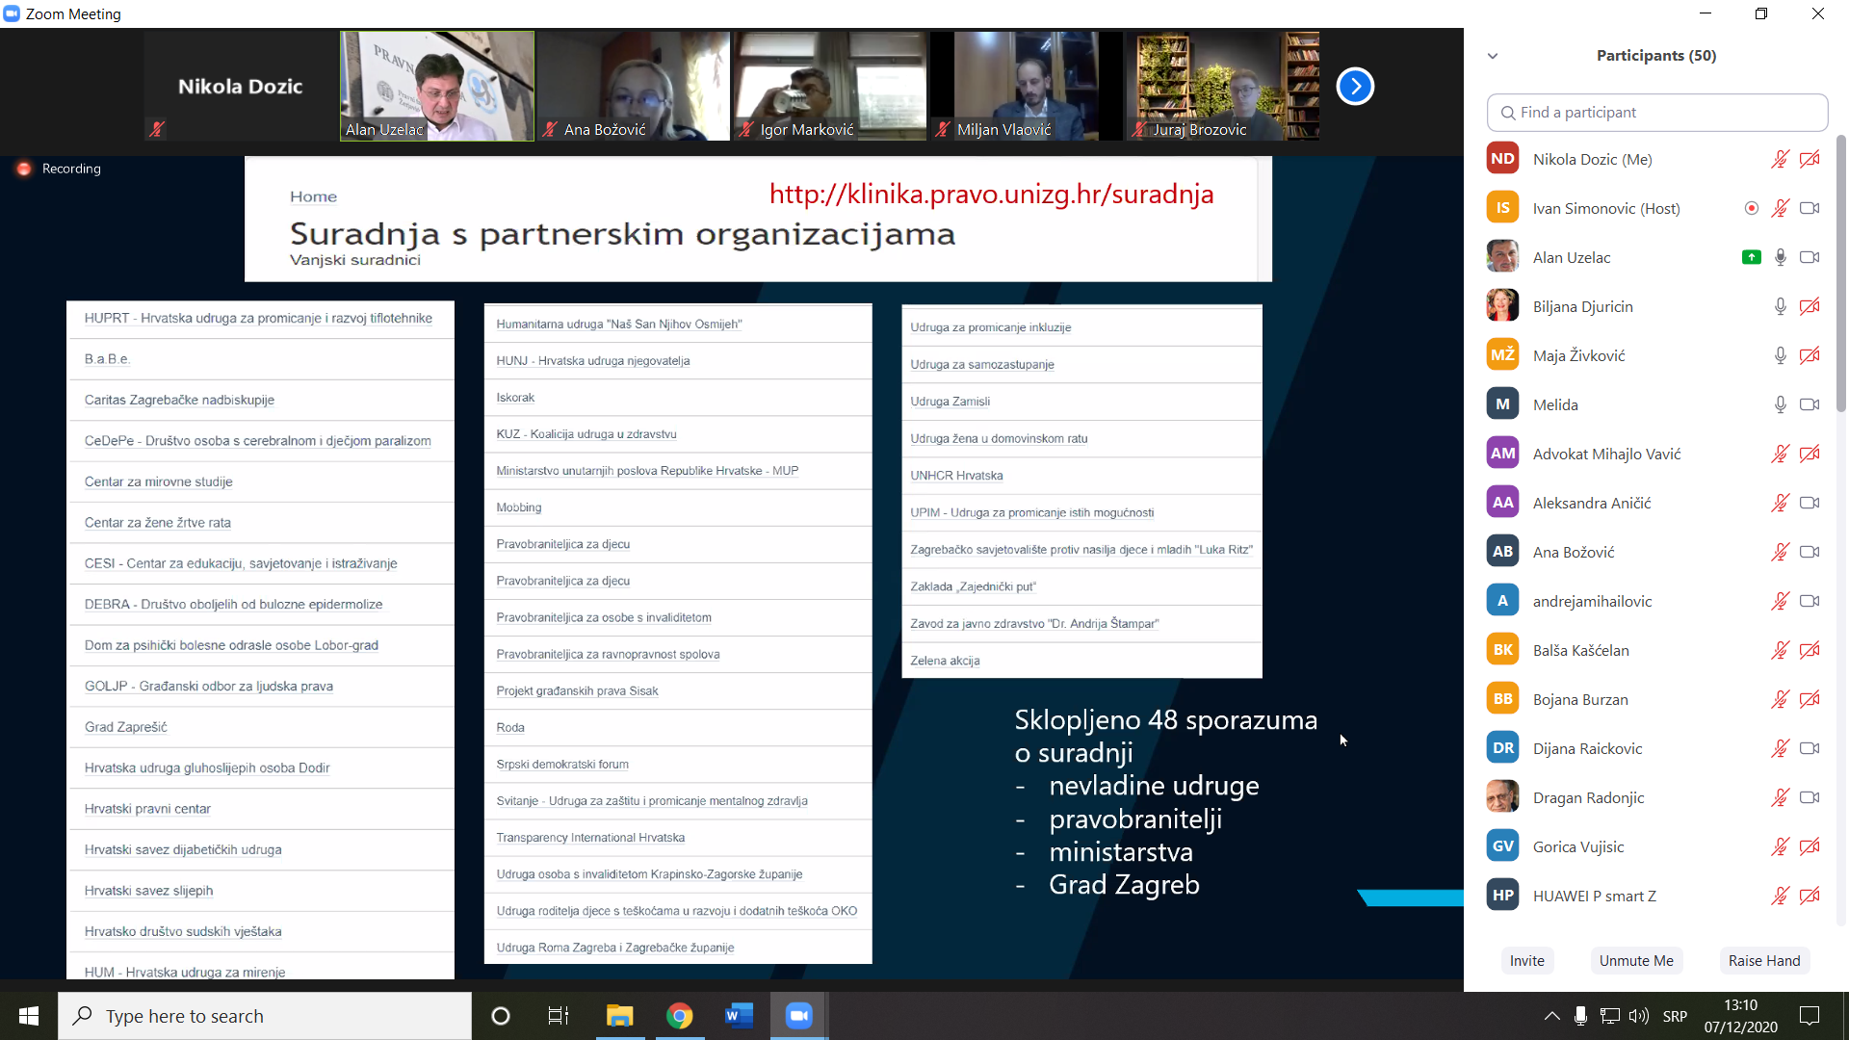Viewport: 1849px width, 1040px height.
Task: Click Dijana Raickovic camera icon
Action: click(x=1810, y=748)
